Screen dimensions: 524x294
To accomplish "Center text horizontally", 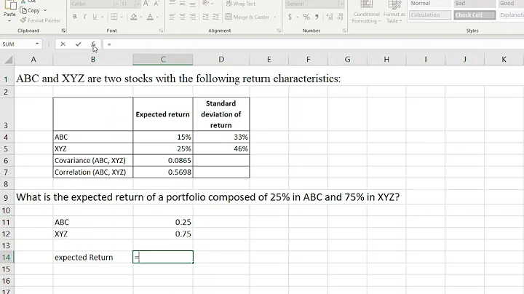I will point(183,17).
